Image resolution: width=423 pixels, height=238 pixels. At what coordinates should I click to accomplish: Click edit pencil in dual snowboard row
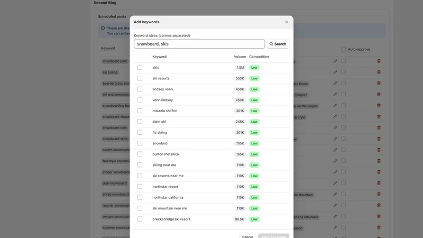(x=335, y=183)
